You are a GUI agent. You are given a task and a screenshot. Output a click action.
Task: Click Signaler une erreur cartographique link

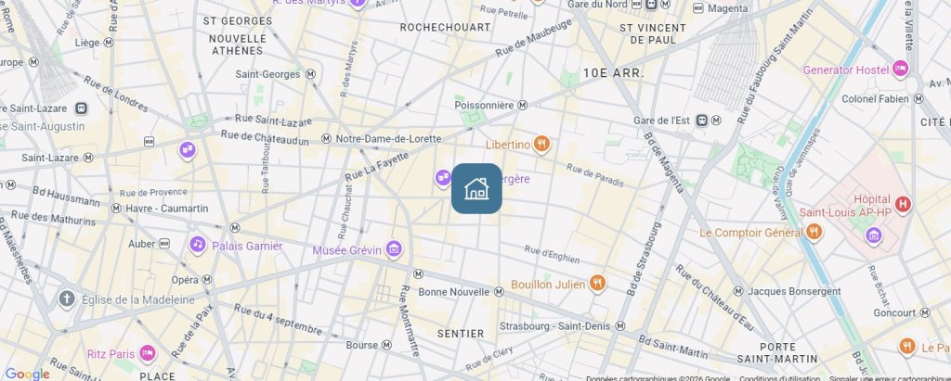[890, 378]
